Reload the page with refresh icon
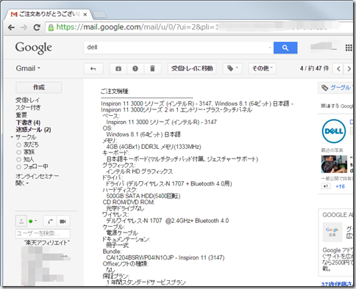The width and height of the screenshot is (356, 289). point(37,27)
